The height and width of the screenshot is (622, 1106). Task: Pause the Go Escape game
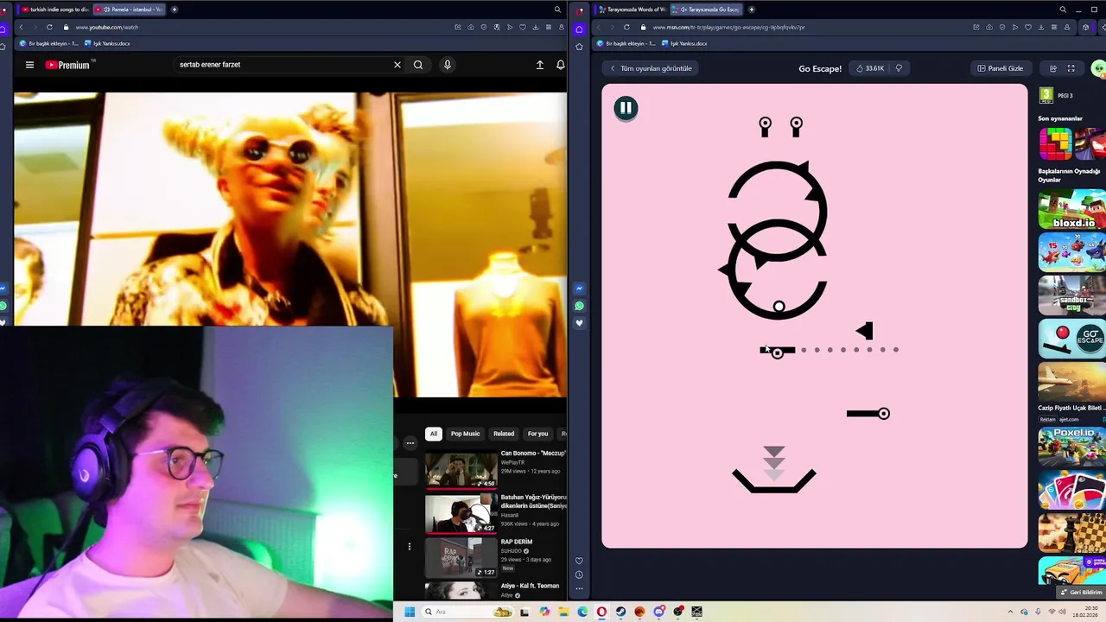(626, 108)
